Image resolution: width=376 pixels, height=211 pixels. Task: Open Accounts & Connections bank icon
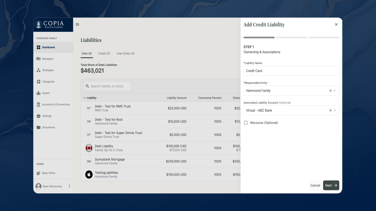39,104
